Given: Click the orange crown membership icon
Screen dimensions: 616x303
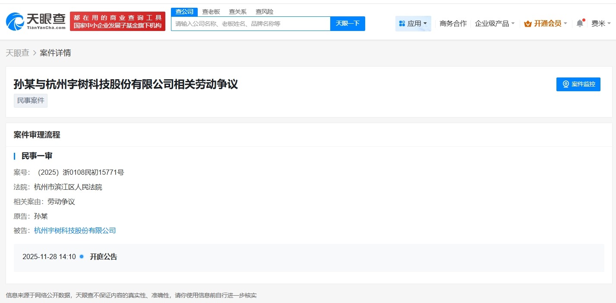Looking at the screenshot, I should 527,24.
